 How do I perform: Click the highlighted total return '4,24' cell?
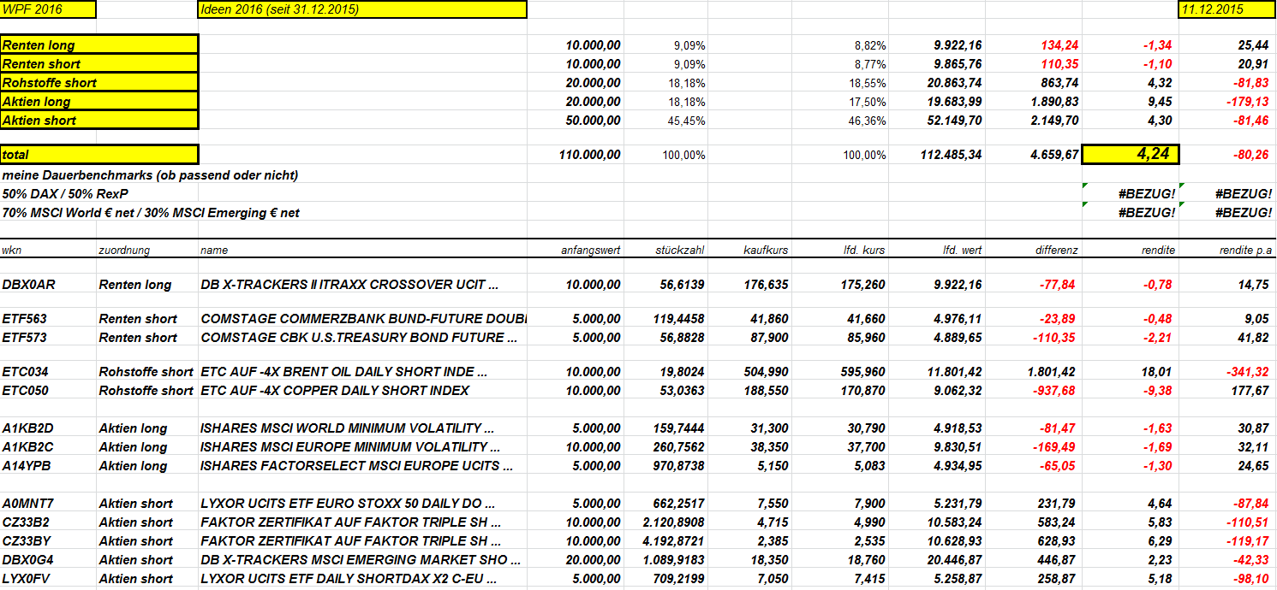[x=1131, y=155]
